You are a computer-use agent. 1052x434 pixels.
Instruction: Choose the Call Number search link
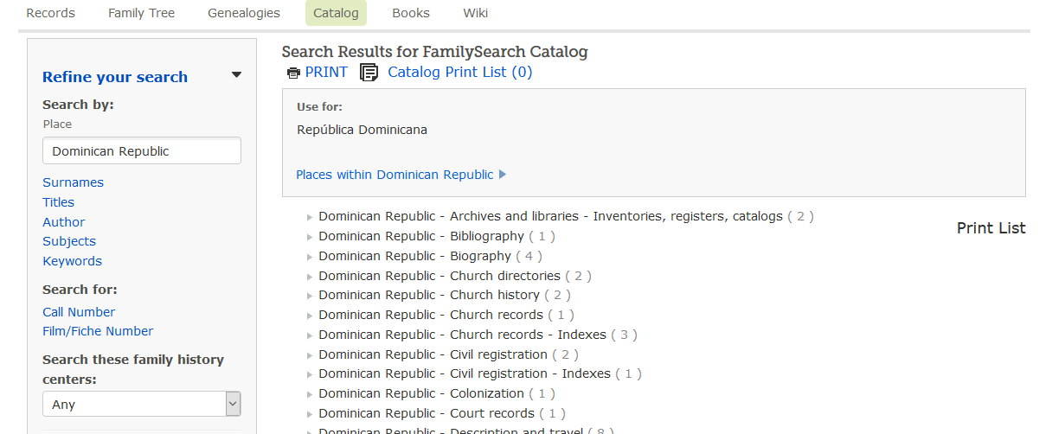coord(79,312)
